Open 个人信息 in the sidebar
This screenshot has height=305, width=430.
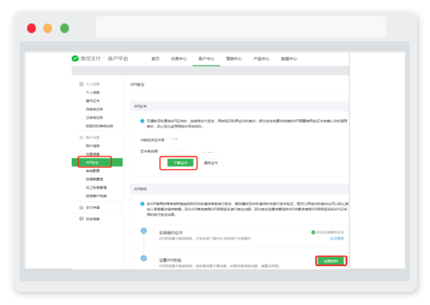[93, 92]
